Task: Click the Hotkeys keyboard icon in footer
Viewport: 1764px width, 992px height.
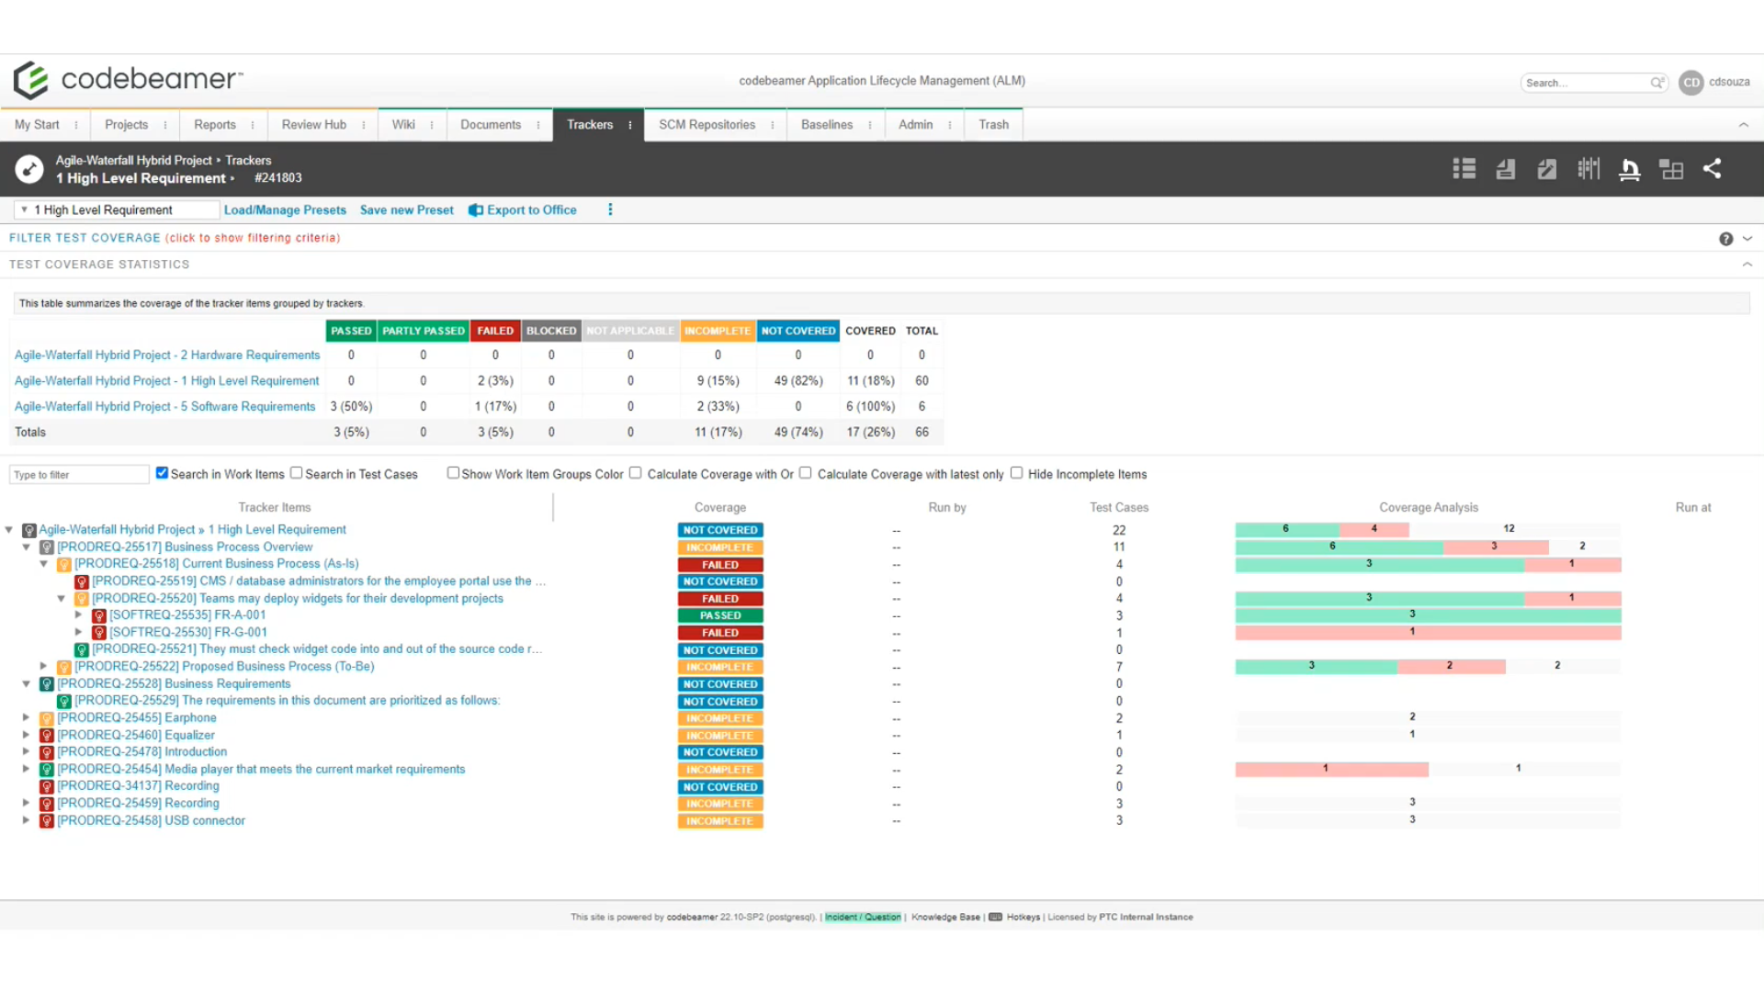Action: pos(995,917)
